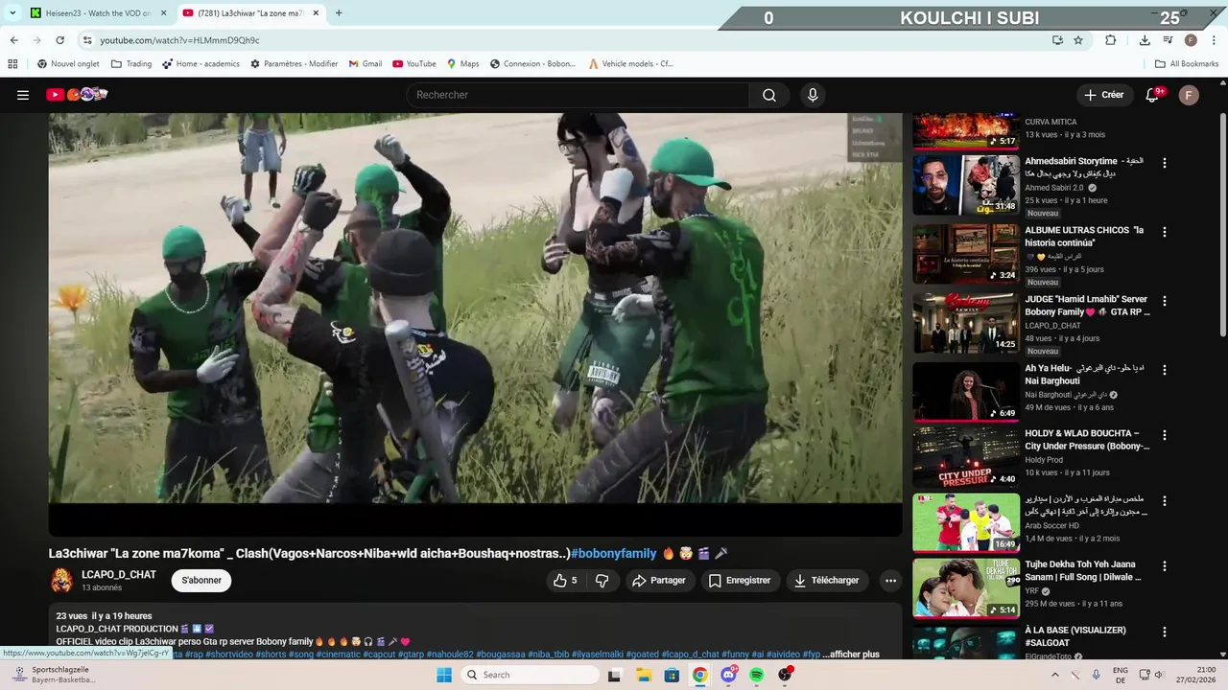Save video with Enregistrer button
The width and height of the screenshot is (1228, 690).
click(x=740, y=581)
